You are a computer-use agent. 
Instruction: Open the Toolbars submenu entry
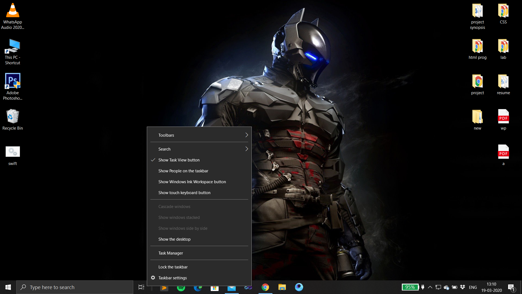coord(199,135)
